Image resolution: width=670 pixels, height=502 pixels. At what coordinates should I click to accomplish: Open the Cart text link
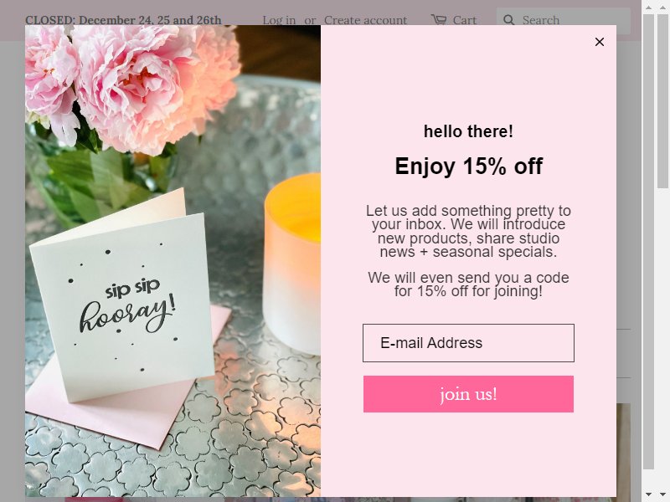tap(465, 20)
